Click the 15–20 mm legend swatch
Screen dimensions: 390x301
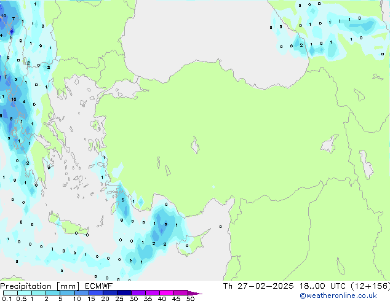(96, 293)
